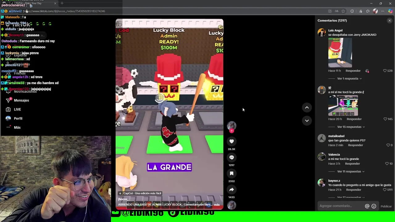Show full caption with 'más'
This screenshot has height=222, width=395.
[x=217, y=205]
